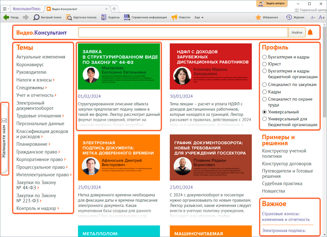Viewport: 327px width, 237px height.
Task: Open the Персональные данные topic
Action: pyautogui.click(x=40, y=123)
